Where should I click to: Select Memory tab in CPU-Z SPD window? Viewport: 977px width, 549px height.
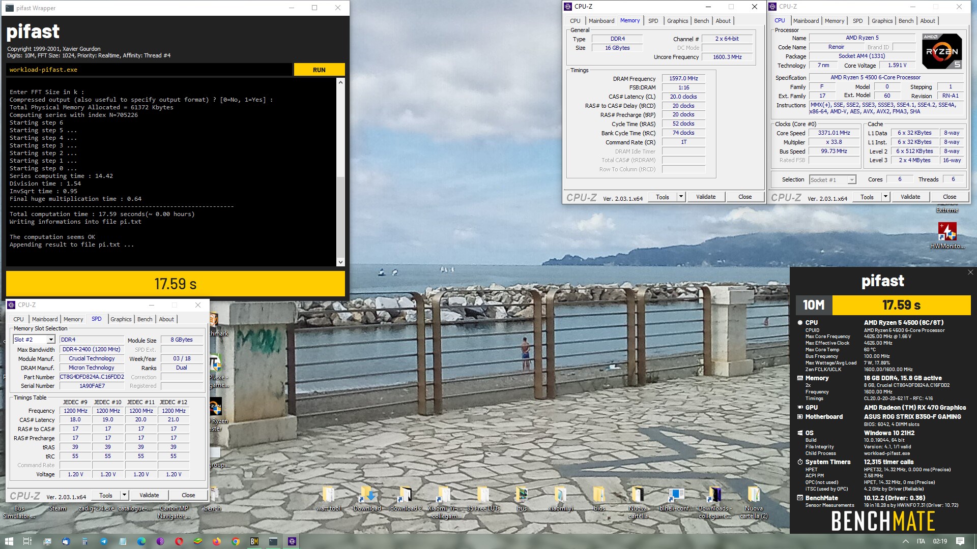tap(73, 319)
